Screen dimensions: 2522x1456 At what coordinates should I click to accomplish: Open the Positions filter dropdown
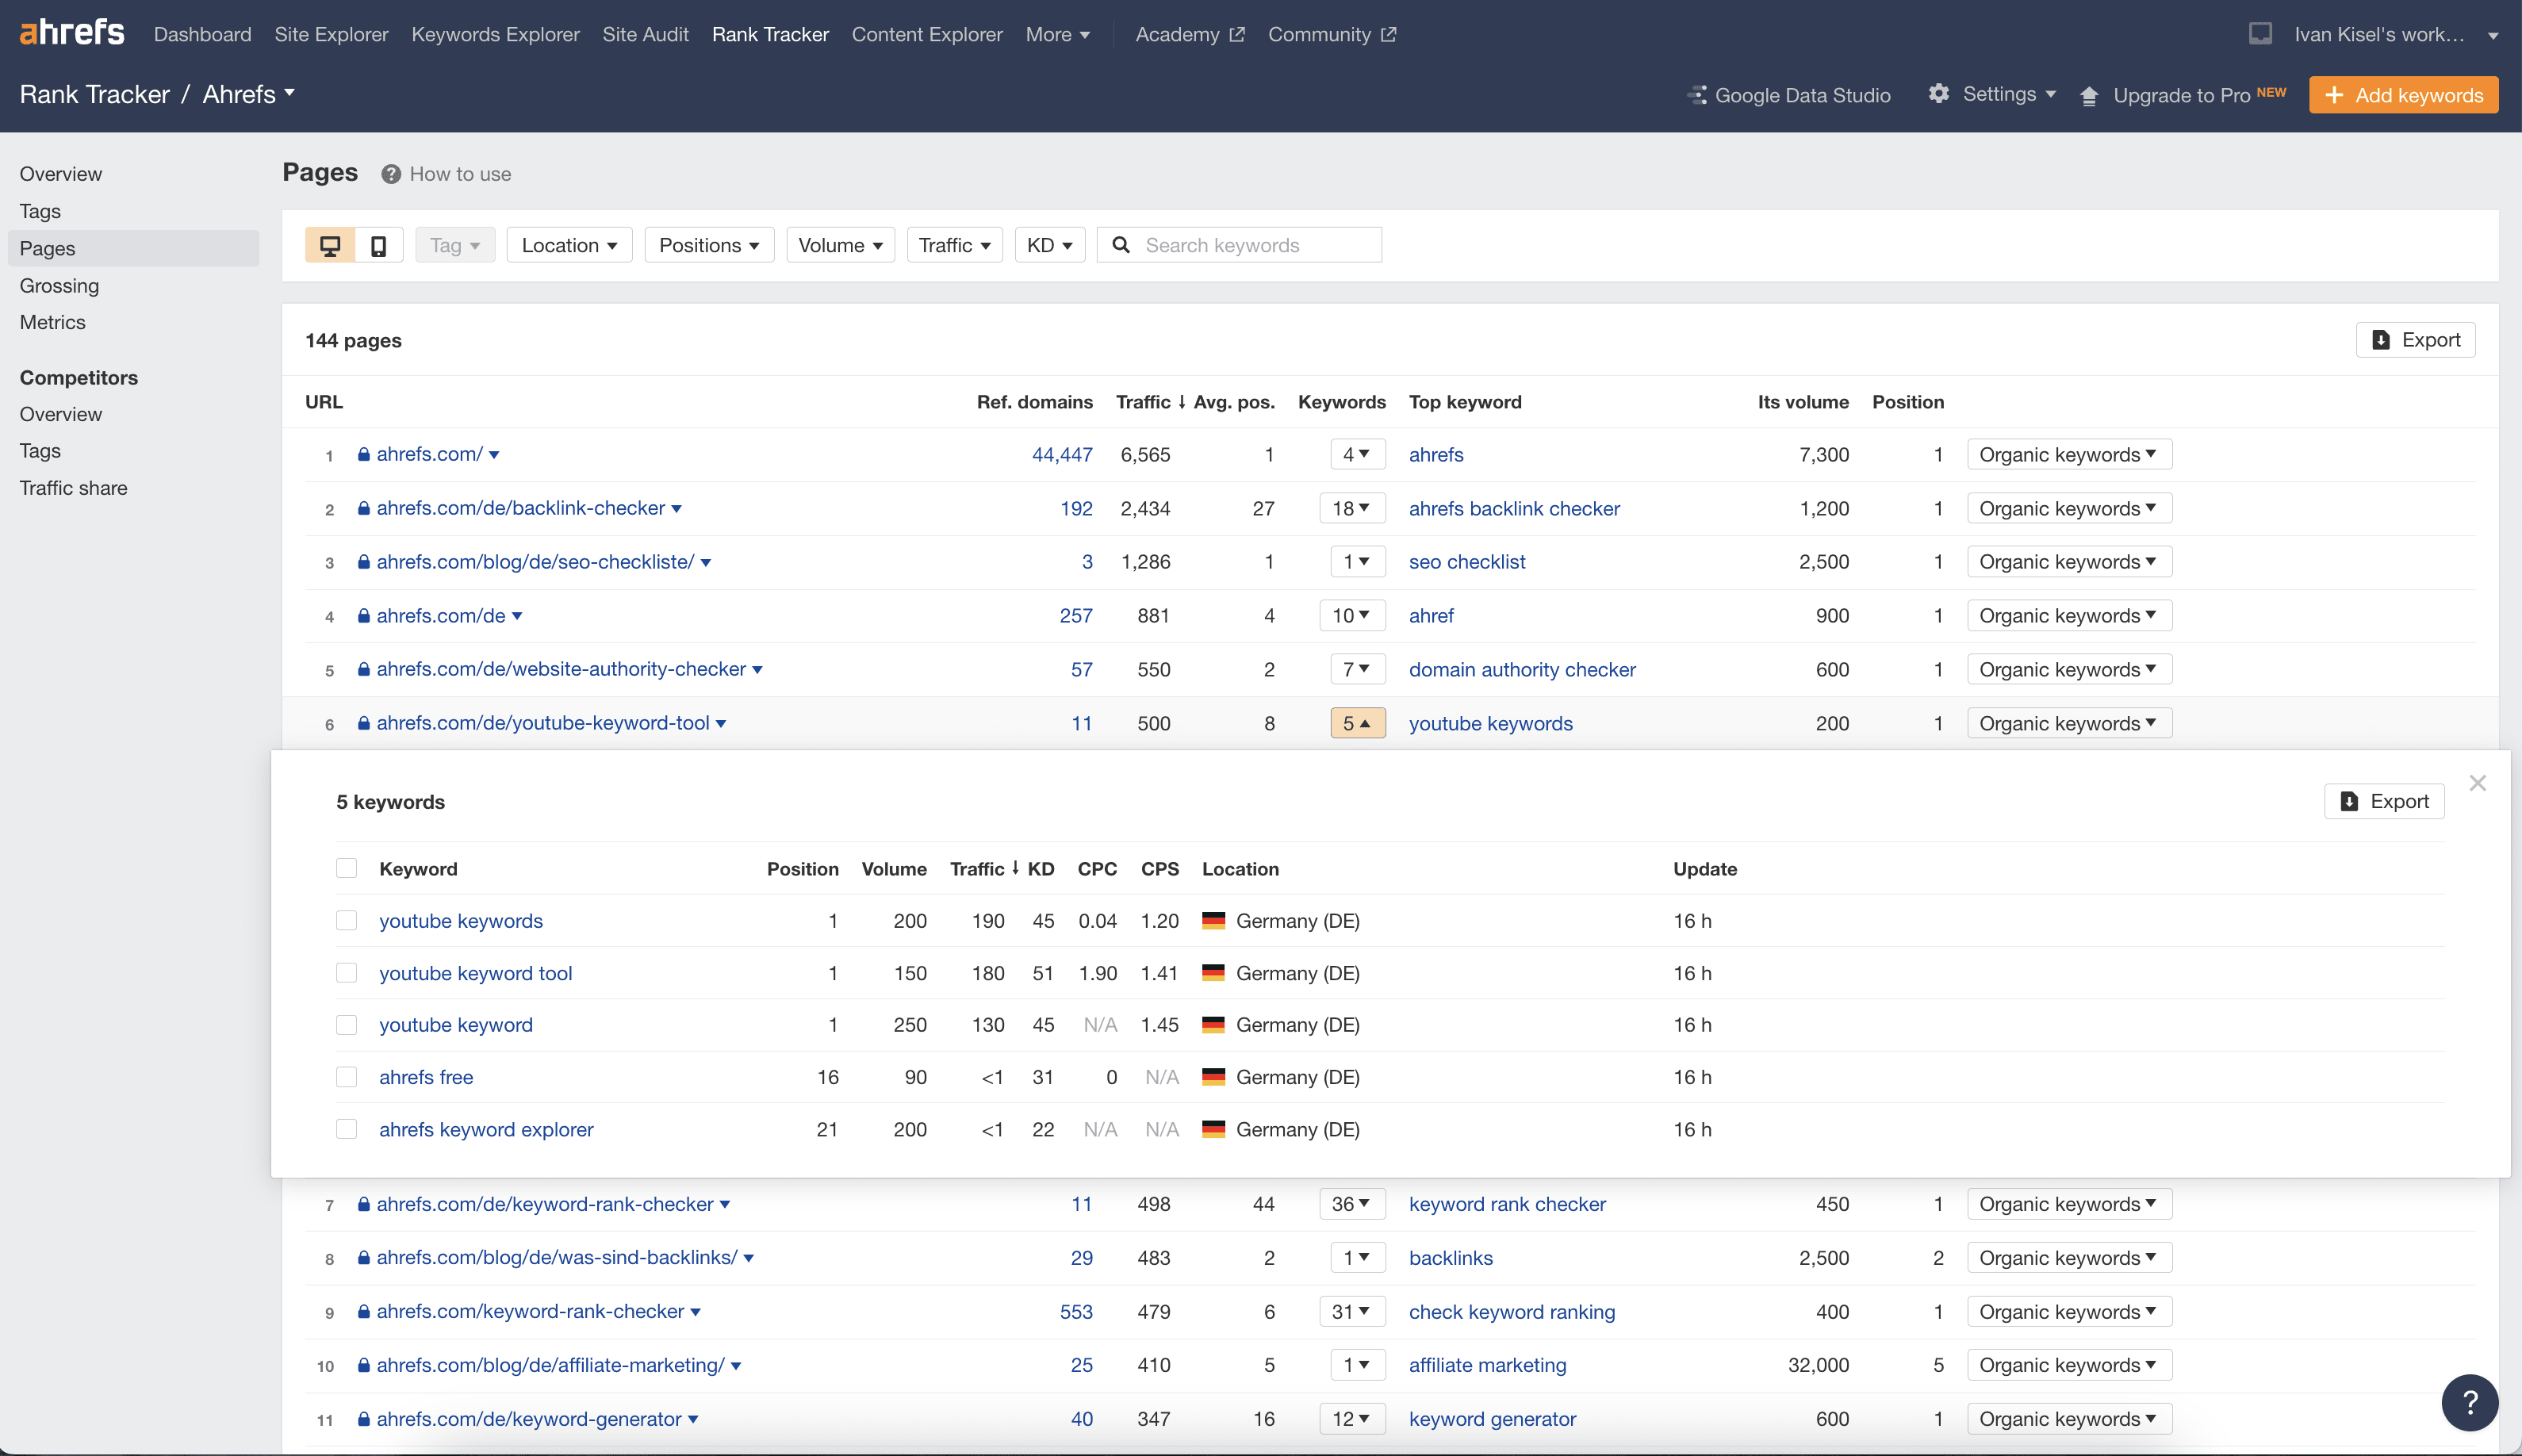(x=709, y=245)
